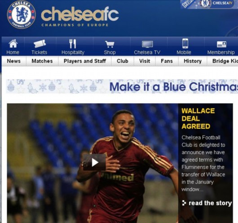Select the Fans menu item

[x=167, y=61]
